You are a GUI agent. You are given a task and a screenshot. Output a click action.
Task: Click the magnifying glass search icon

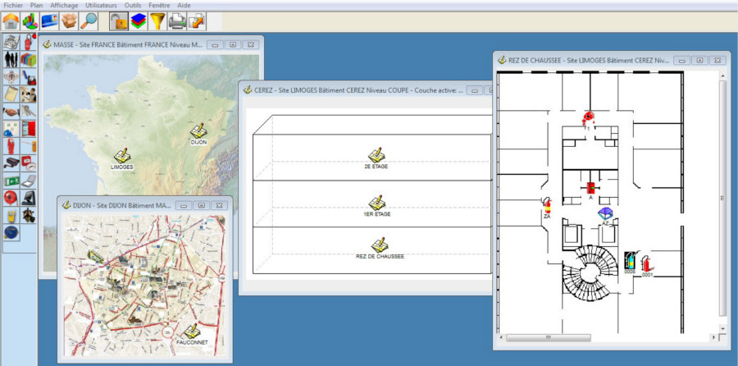[x=89, y=21]
